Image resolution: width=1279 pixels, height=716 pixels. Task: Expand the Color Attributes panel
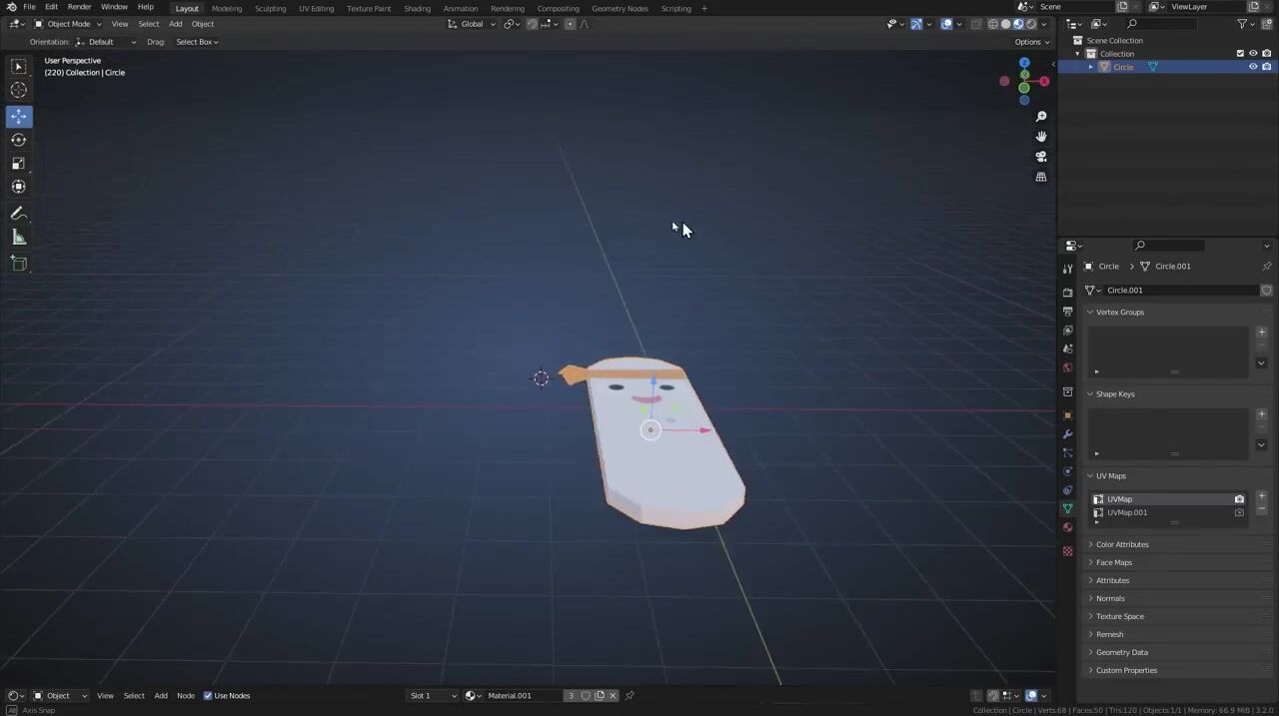[x=1121, y=544]
